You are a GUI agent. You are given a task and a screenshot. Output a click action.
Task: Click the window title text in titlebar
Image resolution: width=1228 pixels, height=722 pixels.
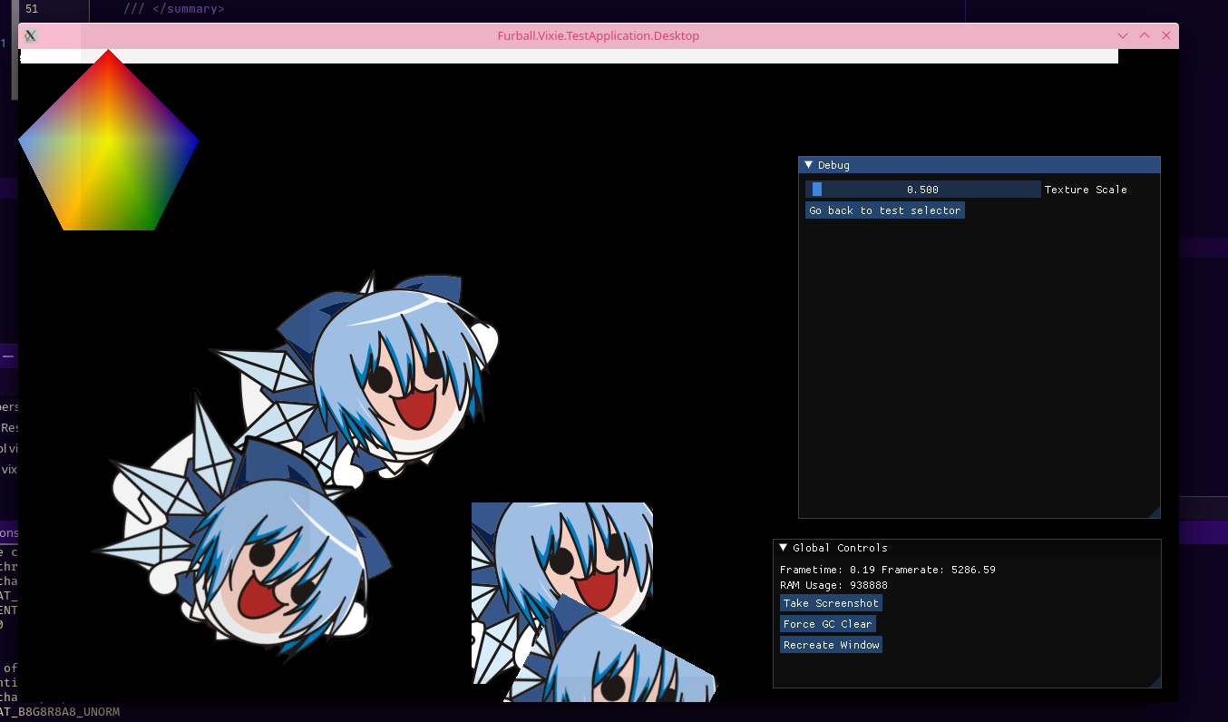(598, 36)
